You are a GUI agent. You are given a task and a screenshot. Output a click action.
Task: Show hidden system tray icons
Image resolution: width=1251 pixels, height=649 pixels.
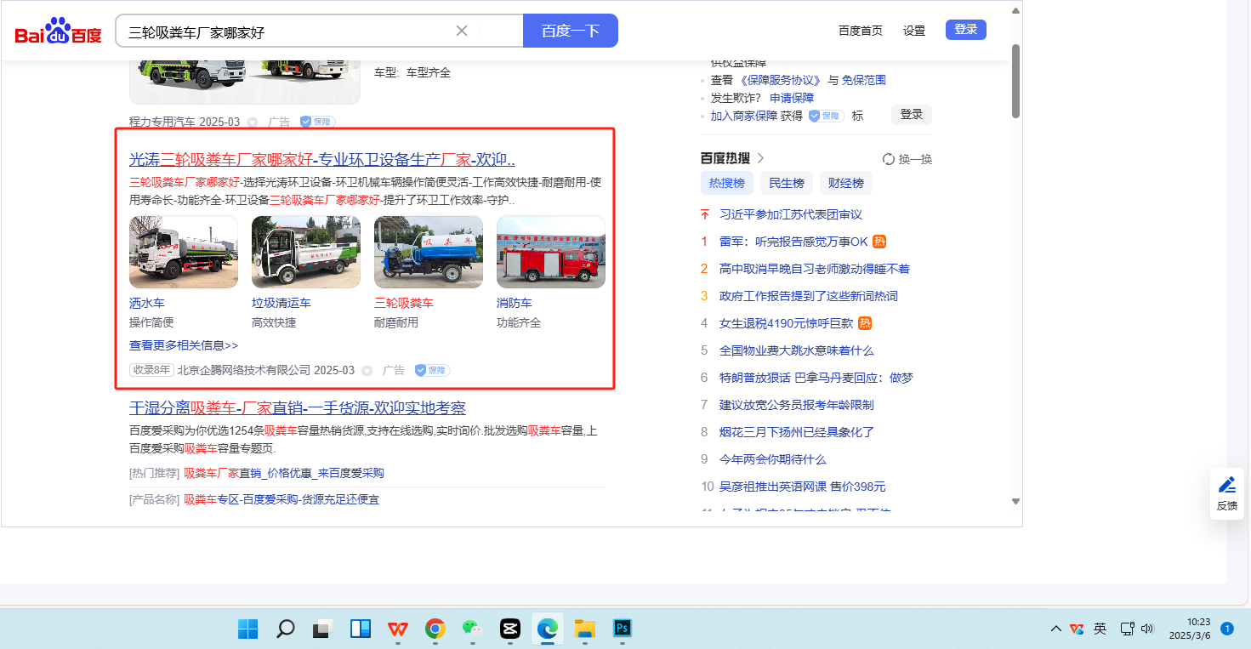(x=1055, y=629)
